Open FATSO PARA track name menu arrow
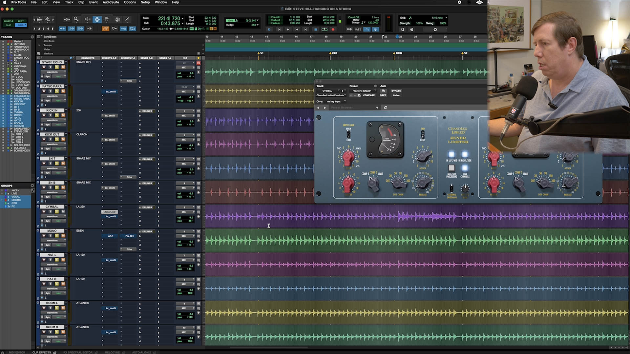 66,86
